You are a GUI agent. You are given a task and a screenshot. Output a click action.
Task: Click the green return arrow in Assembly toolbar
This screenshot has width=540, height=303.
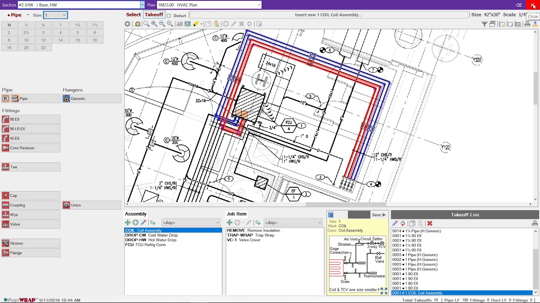tap(152, 223)
